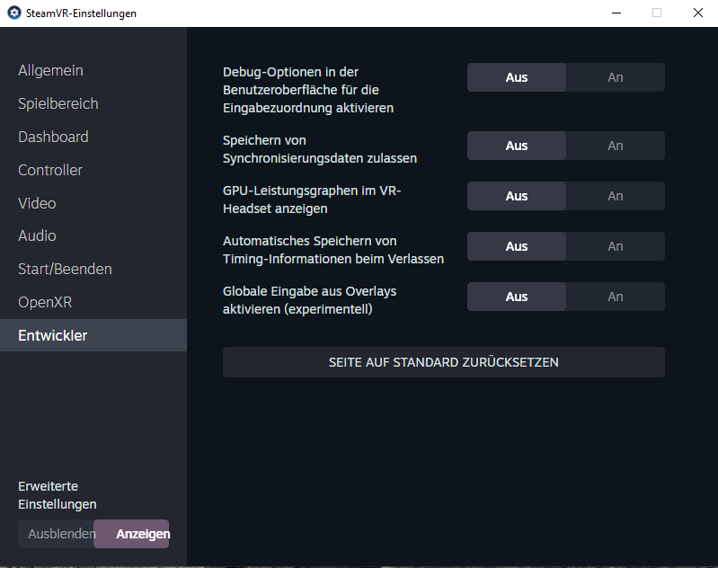Image resolution: width=718 pixels, height=568 pixels.
Task: Enable Timing-Informationen saving with An
Action: tap(616, 246)
